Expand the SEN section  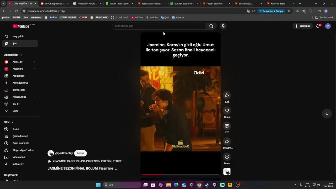pos(9,122)
